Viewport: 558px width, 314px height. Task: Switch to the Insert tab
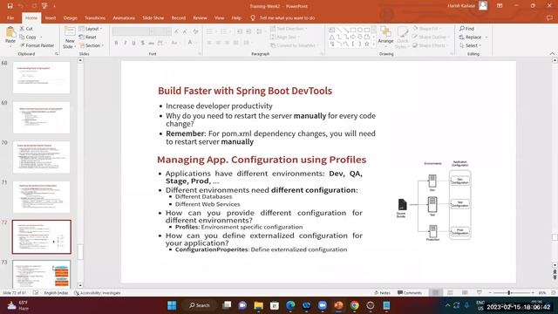pyautogui.click(x=51, y=17)
